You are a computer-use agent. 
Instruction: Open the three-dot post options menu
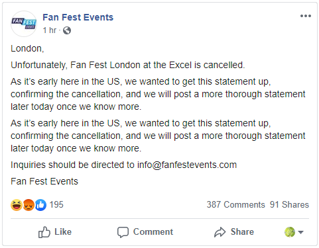[306, 16]
